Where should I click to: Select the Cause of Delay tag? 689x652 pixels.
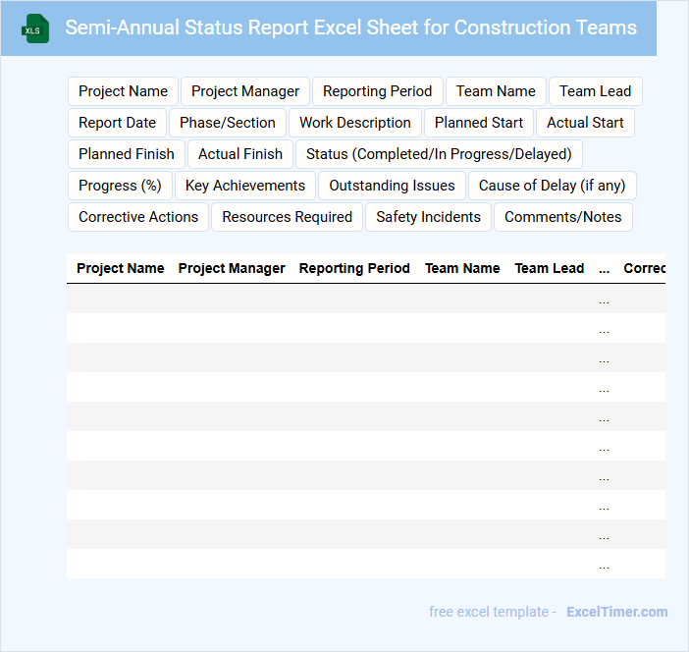pos(553,186)
